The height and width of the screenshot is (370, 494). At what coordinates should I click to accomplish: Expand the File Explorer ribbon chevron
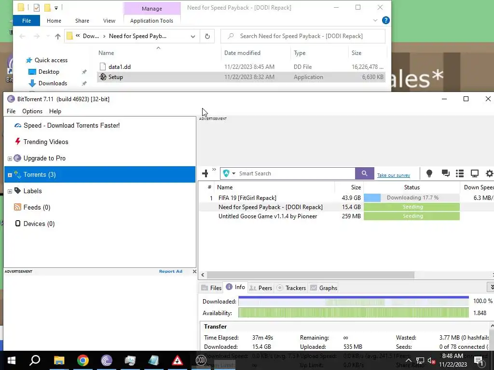click(375, 20)
